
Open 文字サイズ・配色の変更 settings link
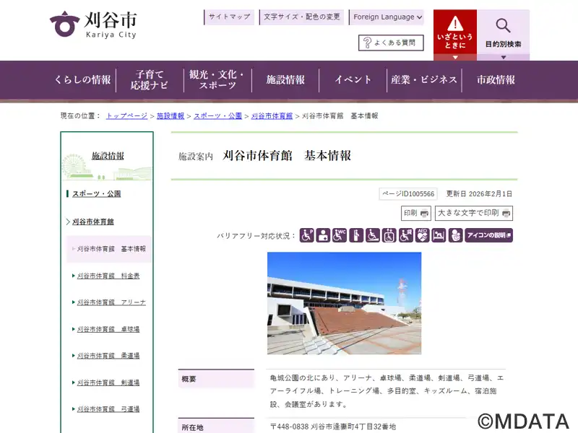[x=301, y=17]
